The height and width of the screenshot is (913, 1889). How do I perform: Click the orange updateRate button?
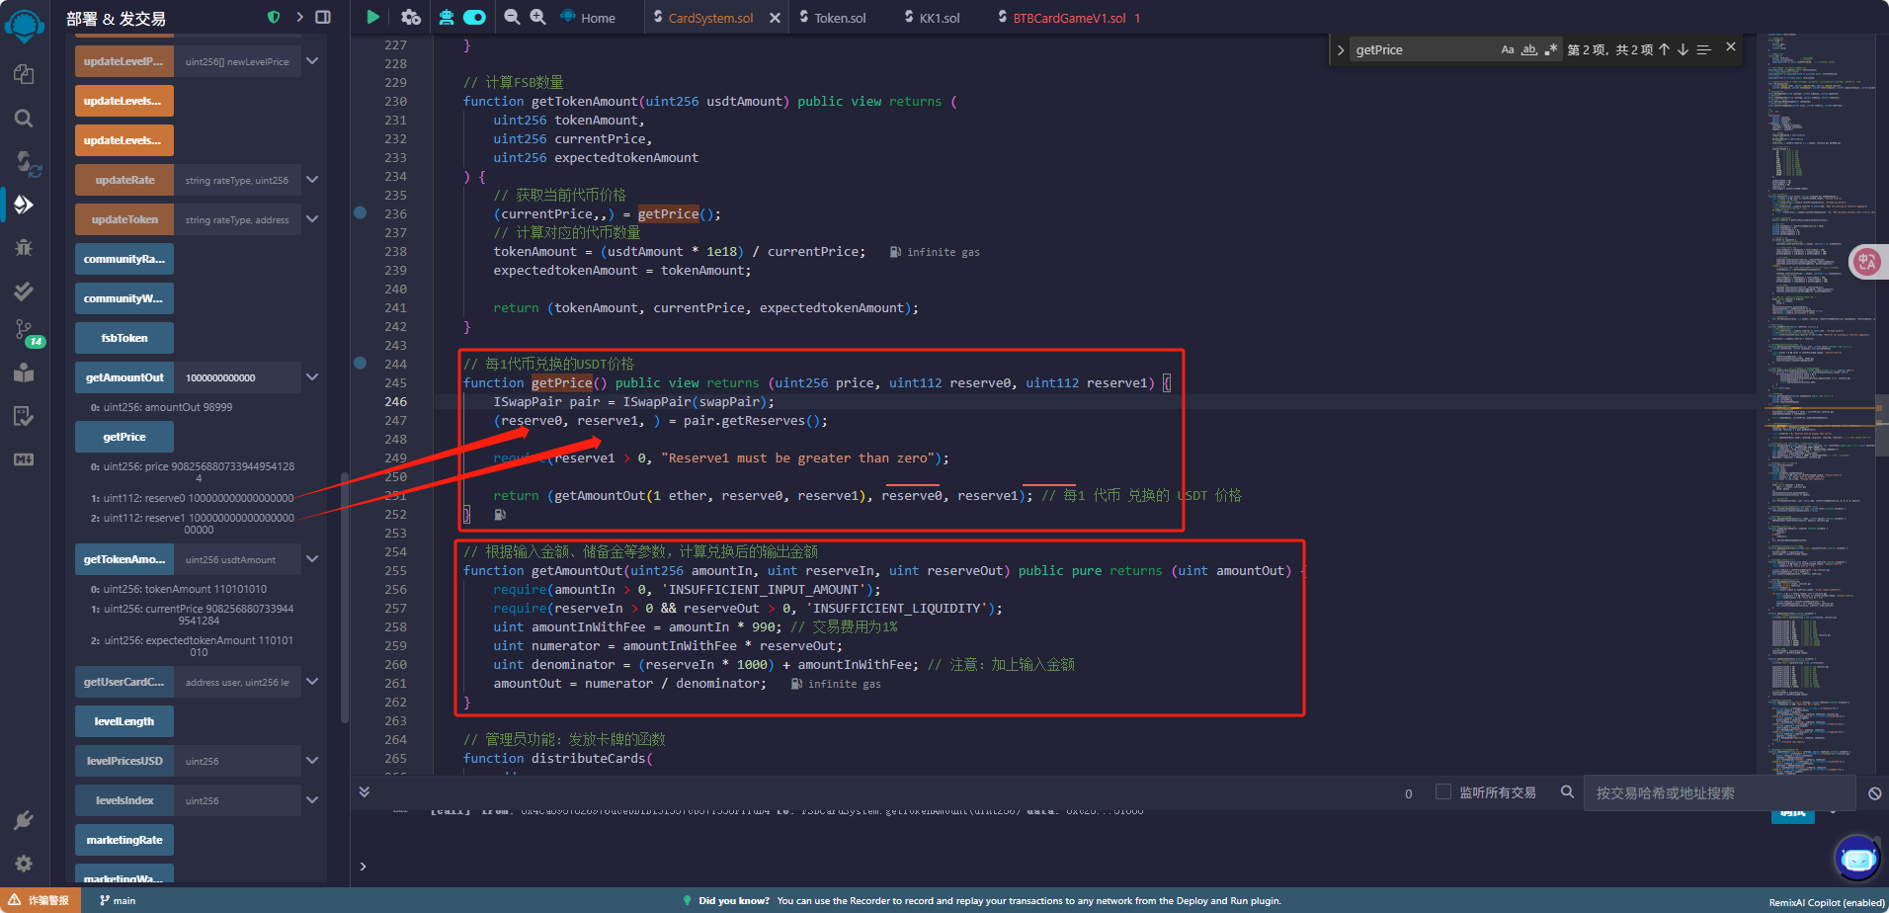124,180
